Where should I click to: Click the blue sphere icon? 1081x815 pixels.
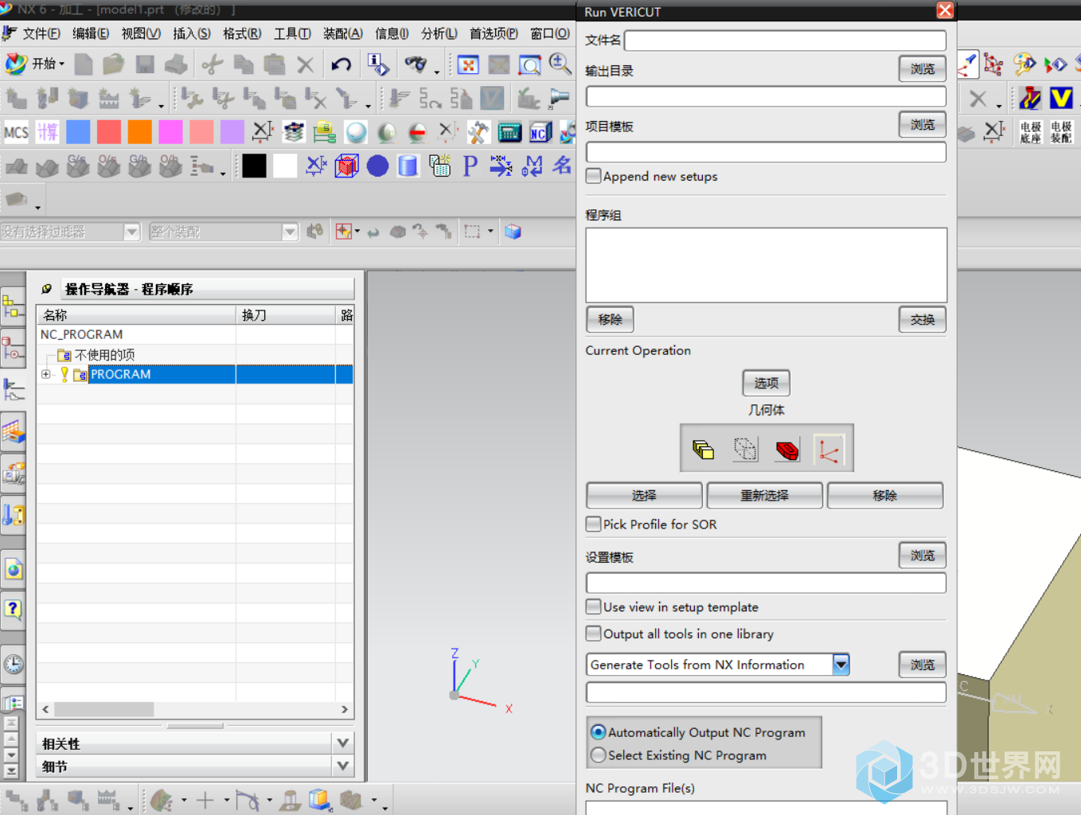[x=377, y=166]
